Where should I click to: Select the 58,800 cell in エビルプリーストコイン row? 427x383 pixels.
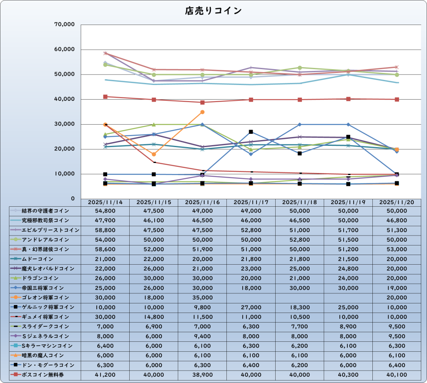coord(105,230)
